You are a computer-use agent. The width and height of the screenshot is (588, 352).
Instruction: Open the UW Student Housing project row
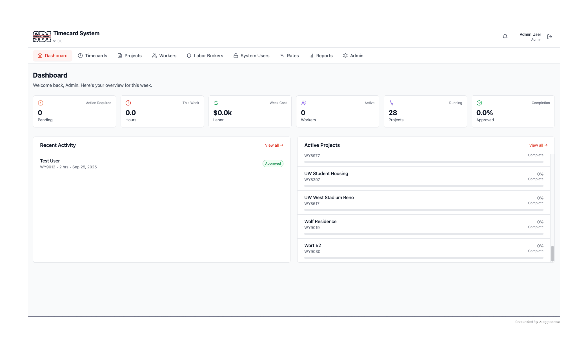click(326, 174)
